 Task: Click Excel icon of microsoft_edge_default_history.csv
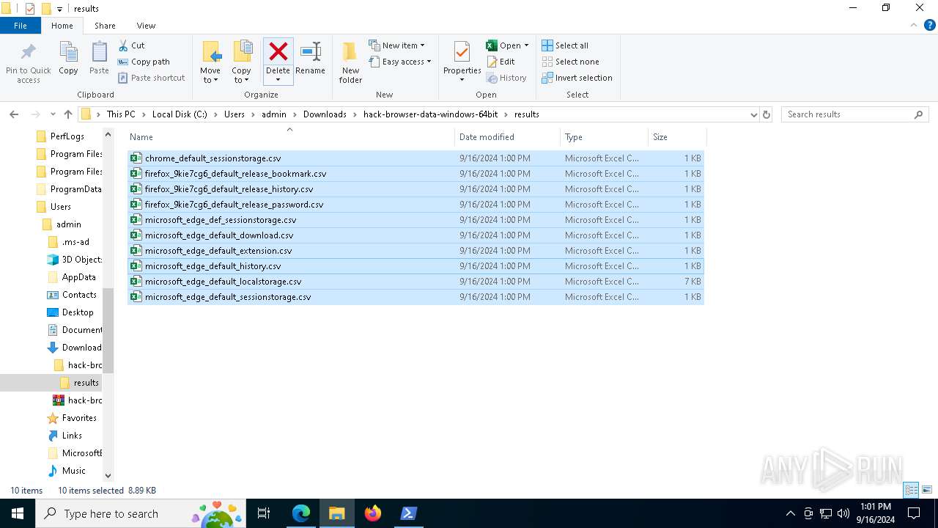click(x=136, y=266)
